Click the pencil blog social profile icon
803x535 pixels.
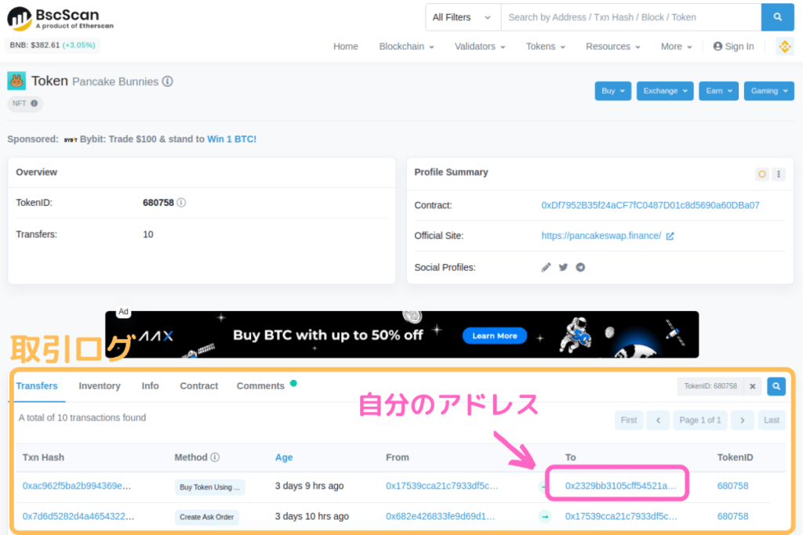(546, 267)
